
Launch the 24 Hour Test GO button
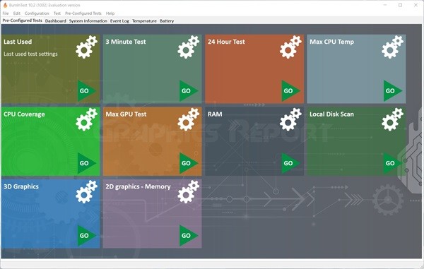(x=290, y=91)
